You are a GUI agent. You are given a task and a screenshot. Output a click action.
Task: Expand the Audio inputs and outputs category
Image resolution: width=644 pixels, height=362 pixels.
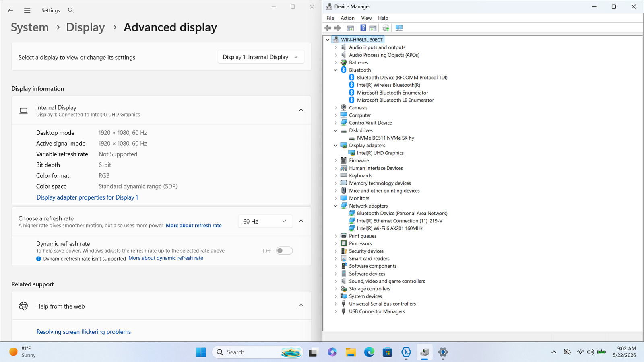pyautogui.click(x=336, y=47)
